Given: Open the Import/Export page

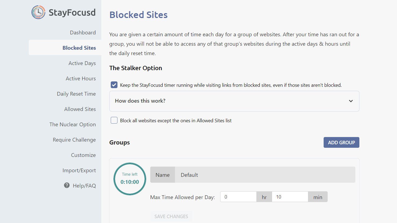Looking at the screenshot, I should tap(79, 170).
